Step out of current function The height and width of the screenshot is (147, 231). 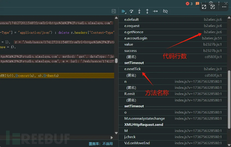pyautogui.click(x=147, y=11)
